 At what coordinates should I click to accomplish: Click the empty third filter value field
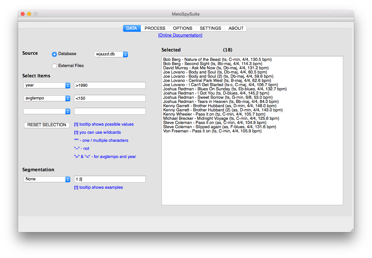[x=110, y=111]
